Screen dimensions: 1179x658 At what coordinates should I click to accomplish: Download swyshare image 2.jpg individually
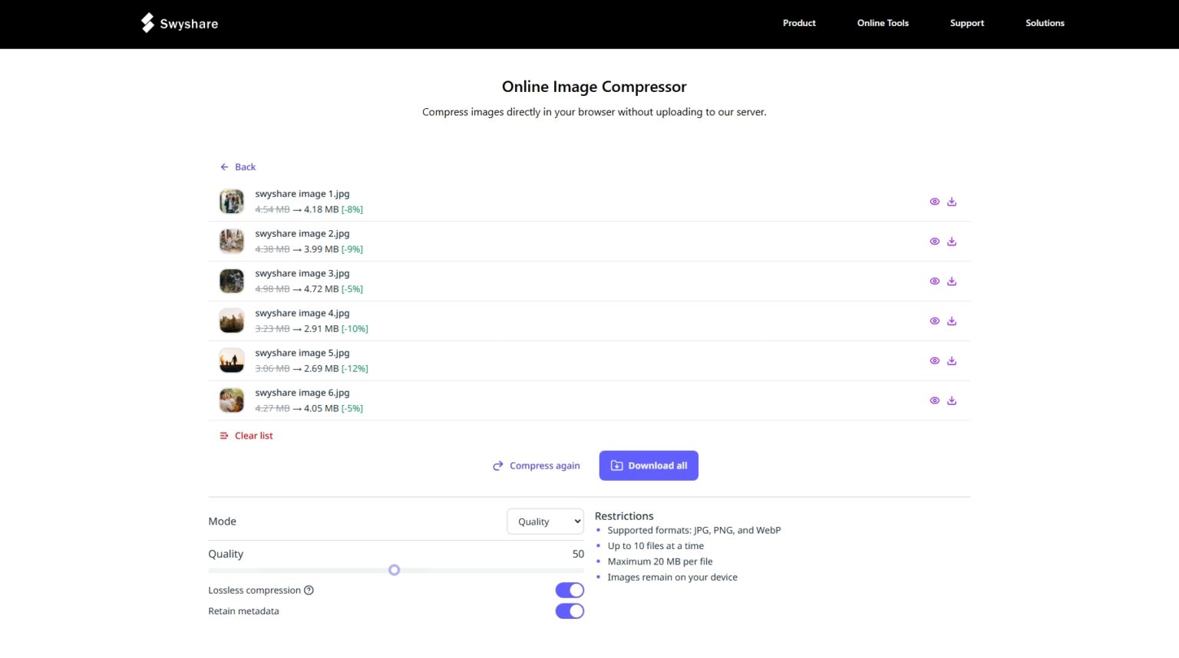pyautogui.click(x=952, y=241)
